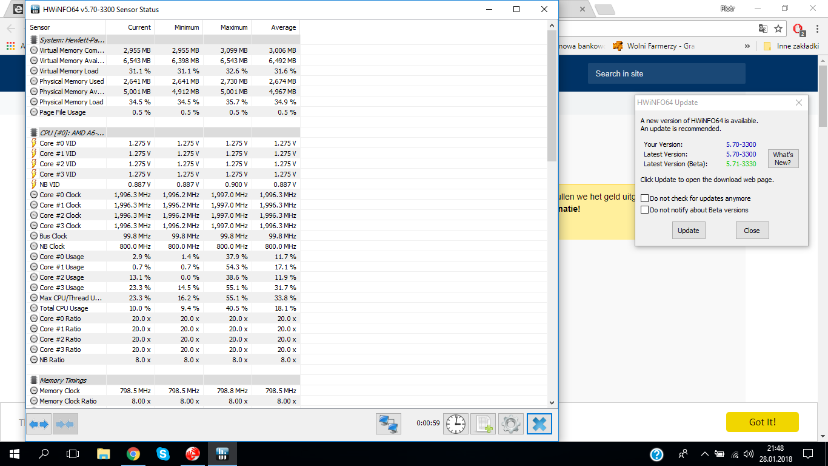This screenshot has width=828, height=466.
Task: Click Update in the HWiNFO64 Update dialog
Action: pyautogui.click(x=689, y=231)
